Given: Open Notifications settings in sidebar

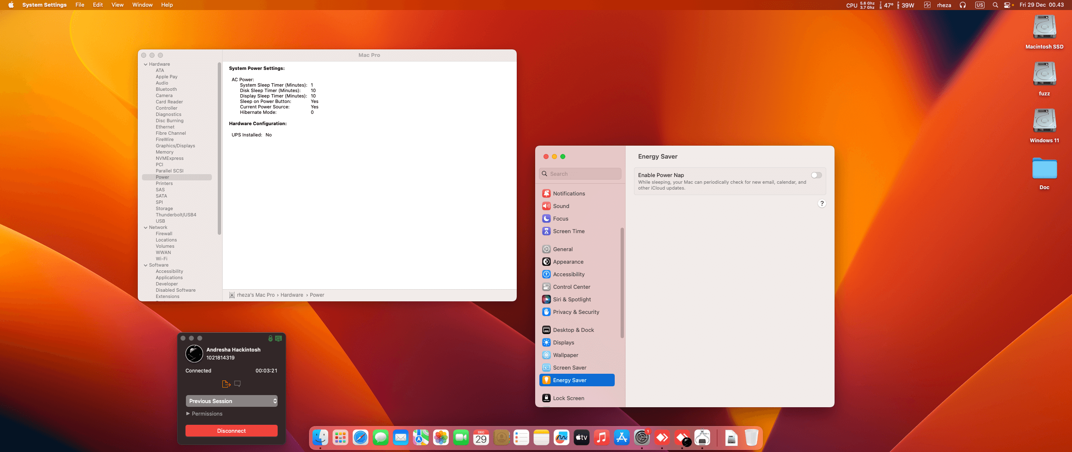Looking at the screenshot, I should pos(569,193).
